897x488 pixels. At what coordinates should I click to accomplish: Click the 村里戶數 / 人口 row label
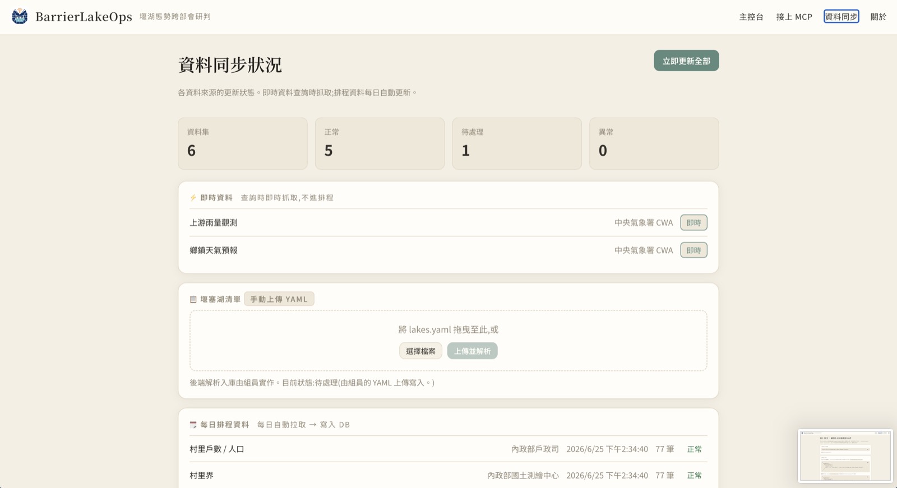[217, 449]
